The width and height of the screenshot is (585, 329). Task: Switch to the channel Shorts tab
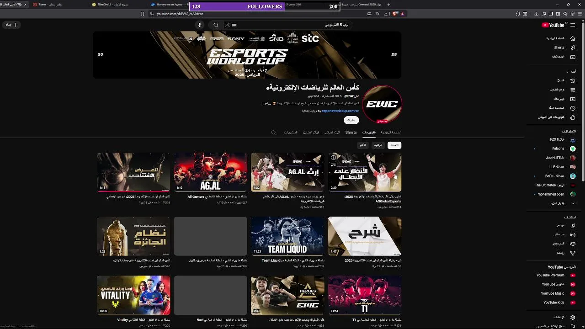[351, 133]
